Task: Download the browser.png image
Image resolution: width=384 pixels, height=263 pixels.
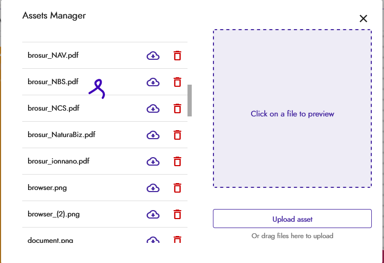Action: (153, 188)
